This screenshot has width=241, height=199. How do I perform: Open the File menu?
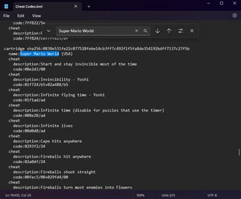coord(7,16)
